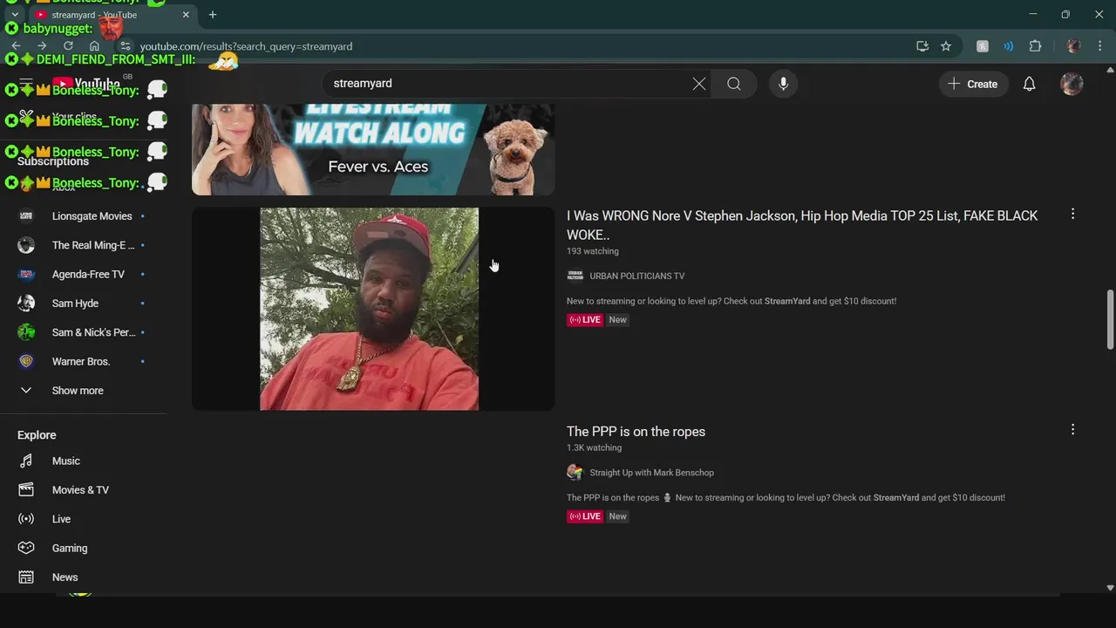Open the Chrome profile avatar in toolbar
Viewport: 1116px width, 628px height.
(1073, 46)
